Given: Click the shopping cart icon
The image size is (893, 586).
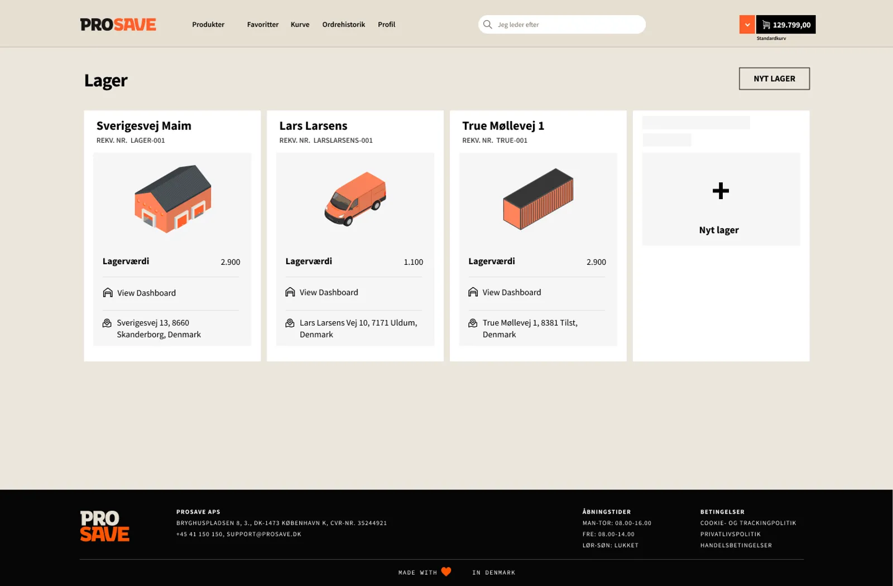Looking at the screenshot, I should click(x=766, y=25).
